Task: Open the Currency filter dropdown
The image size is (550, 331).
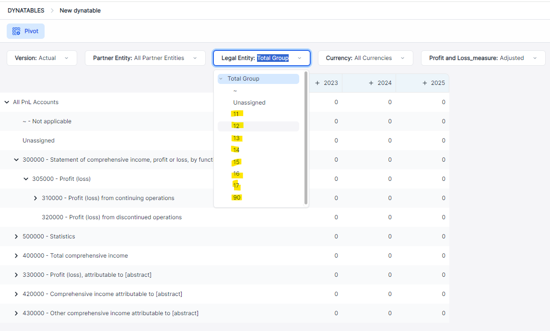Action: coord(365,58)
